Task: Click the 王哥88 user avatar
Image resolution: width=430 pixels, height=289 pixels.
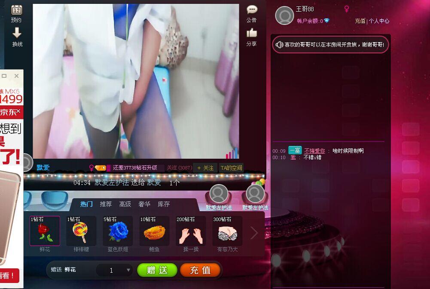Action: point(285,15)
